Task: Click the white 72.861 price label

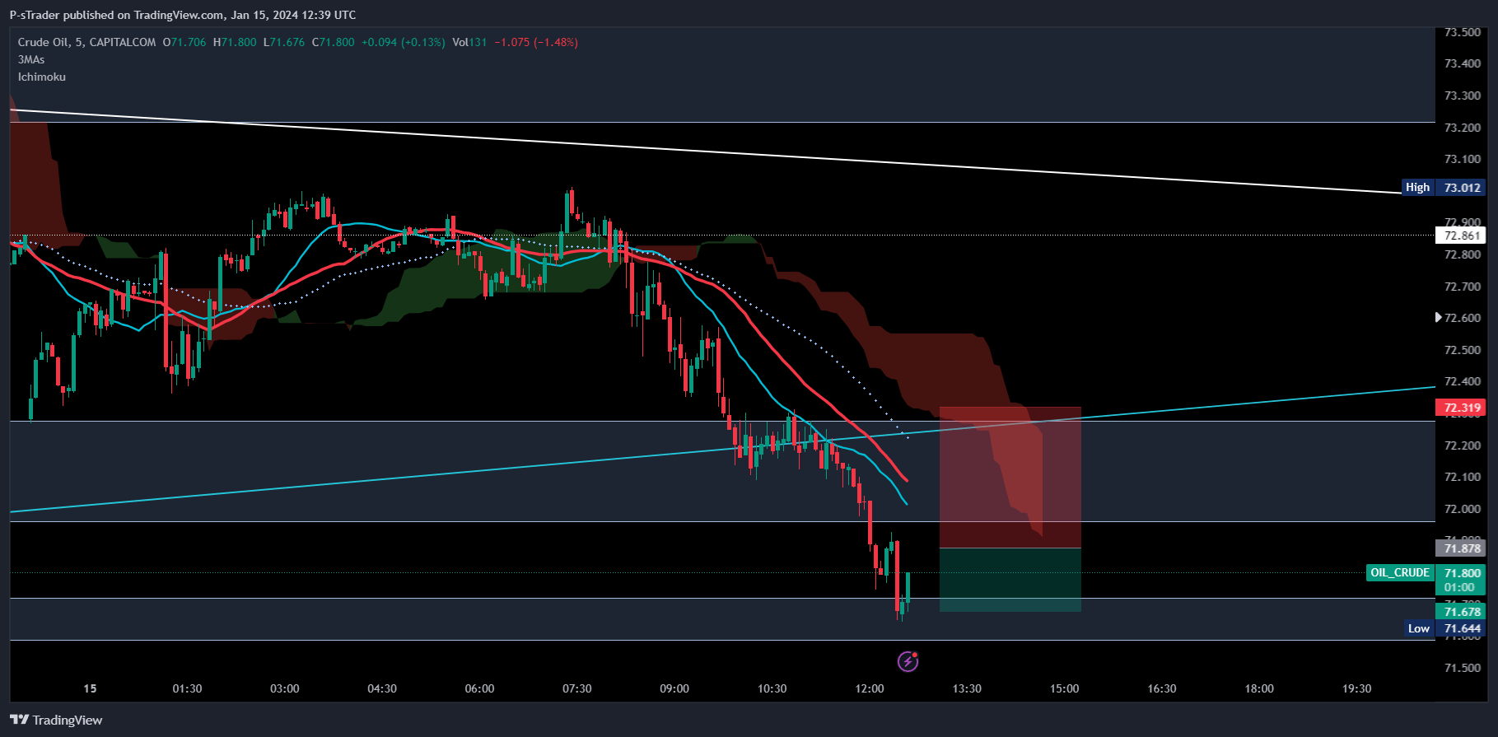Action: pyautogui.click(x=1461, y=236)
